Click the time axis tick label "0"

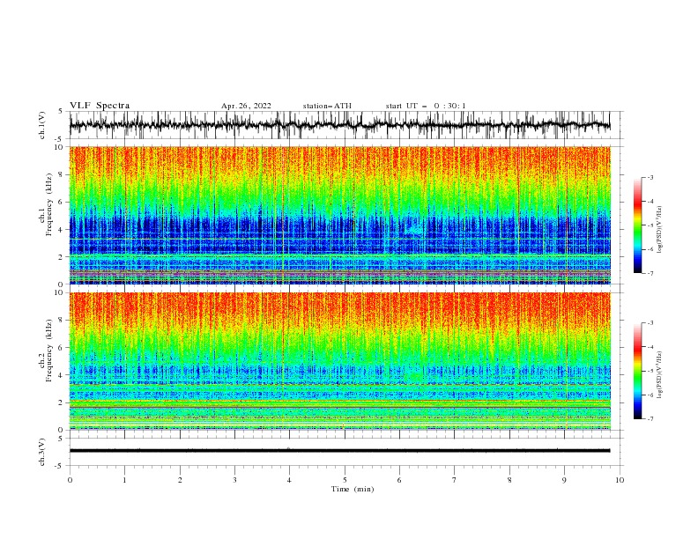(x=70, y=480)
